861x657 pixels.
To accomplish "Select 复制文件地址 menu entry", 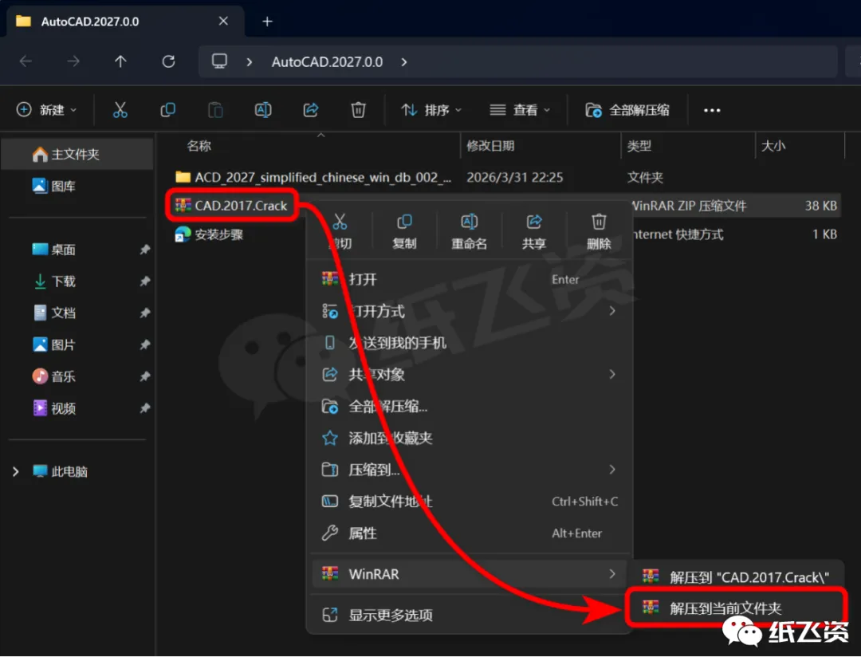I will (470, 501).
